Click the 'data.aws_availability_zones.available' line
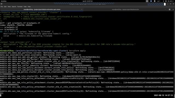Viewport: 175px width, 98px height. coord(40,55)
